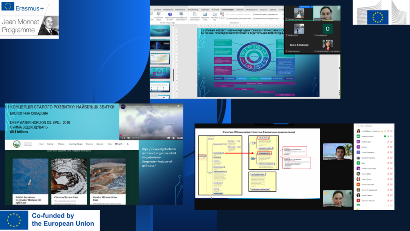Viewport: 410px width, 231px height.
Task: Toggle YouTube video subtitles icon
Action: pos(169,138)
